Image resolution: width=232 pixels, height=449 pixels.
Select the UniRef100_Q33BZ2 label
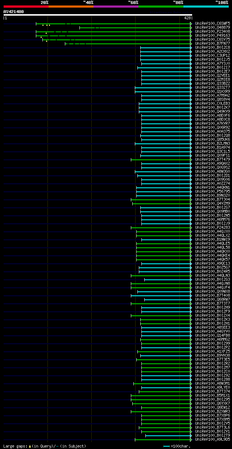point(212,83)
